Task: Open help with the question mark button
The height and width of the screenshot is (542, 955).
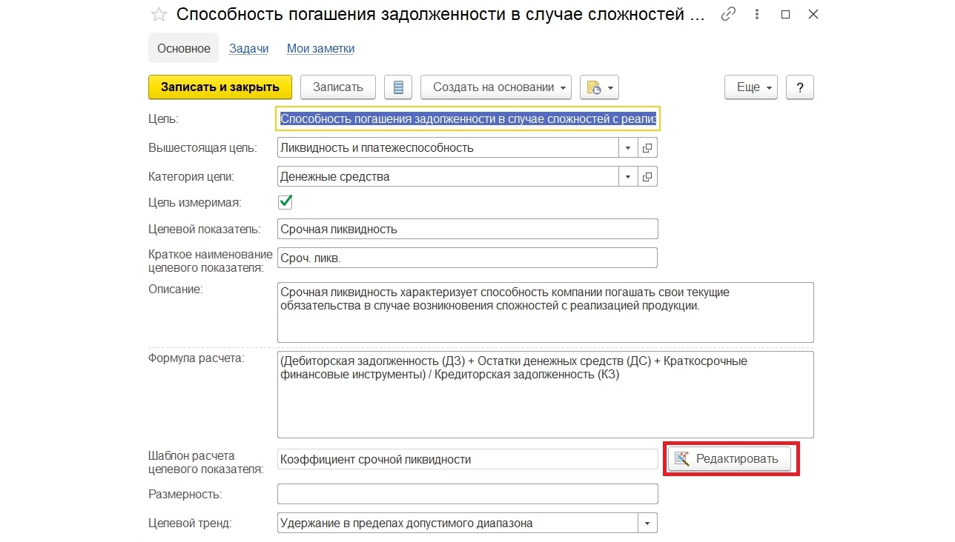Action: (x=800, y=87)
